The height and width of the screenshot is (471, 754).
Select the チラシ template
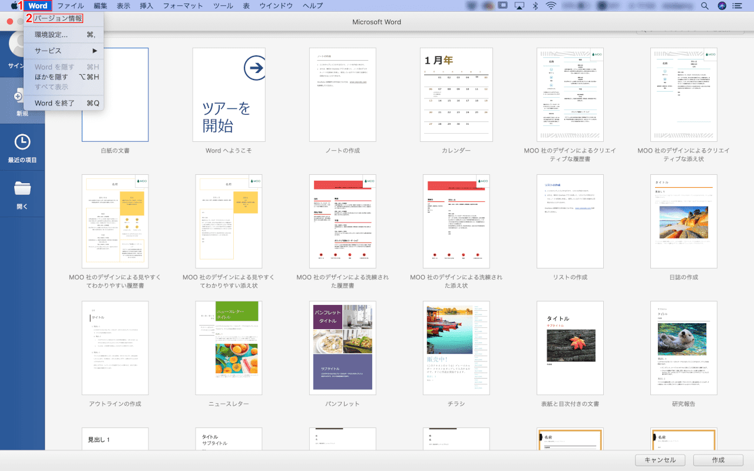point(457,348)
